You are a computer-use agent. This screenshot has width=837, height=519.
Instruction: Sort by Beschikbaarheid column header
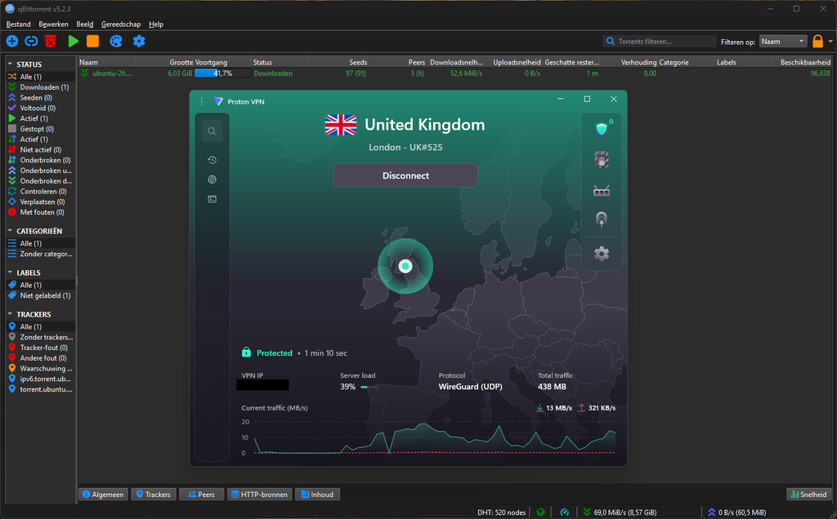(803, 62)
